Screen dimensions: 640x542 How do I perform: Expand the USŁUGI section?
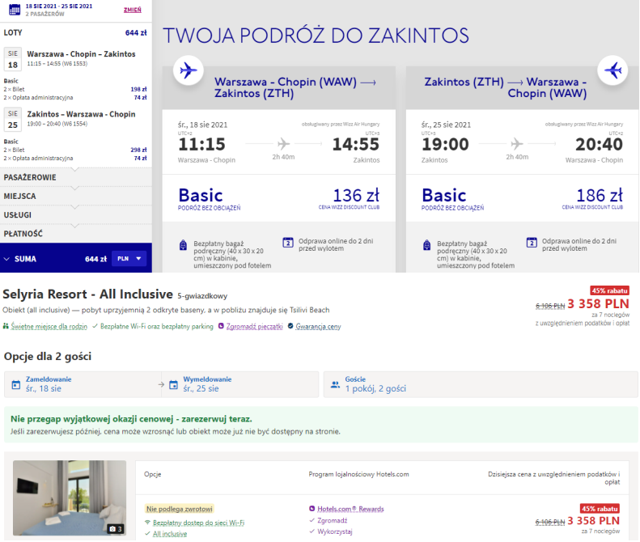(76, 214)
